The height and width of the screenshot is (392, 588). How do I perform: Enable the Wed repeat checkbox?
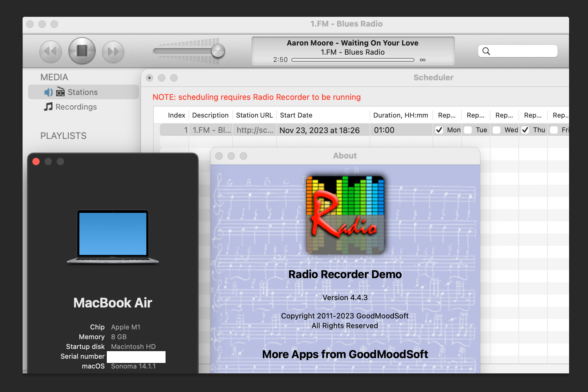tap(497, 130)
